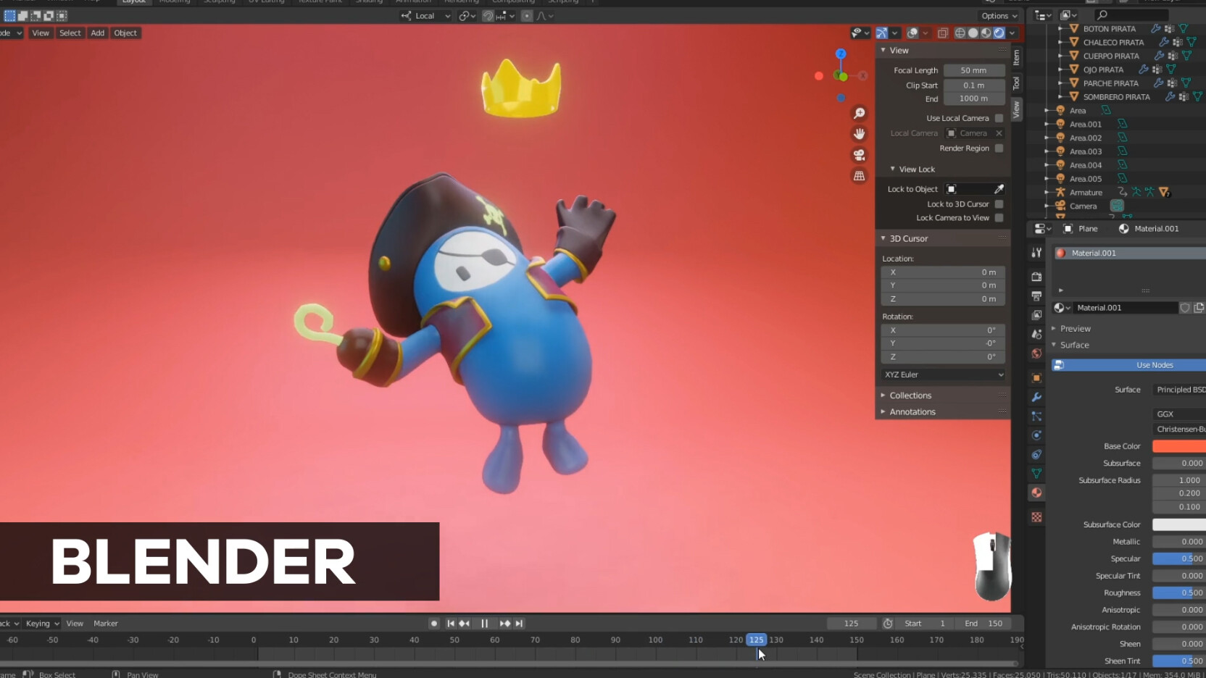Select the camera view icon in viewport
1206x678 pixels.
pos(860,154)
